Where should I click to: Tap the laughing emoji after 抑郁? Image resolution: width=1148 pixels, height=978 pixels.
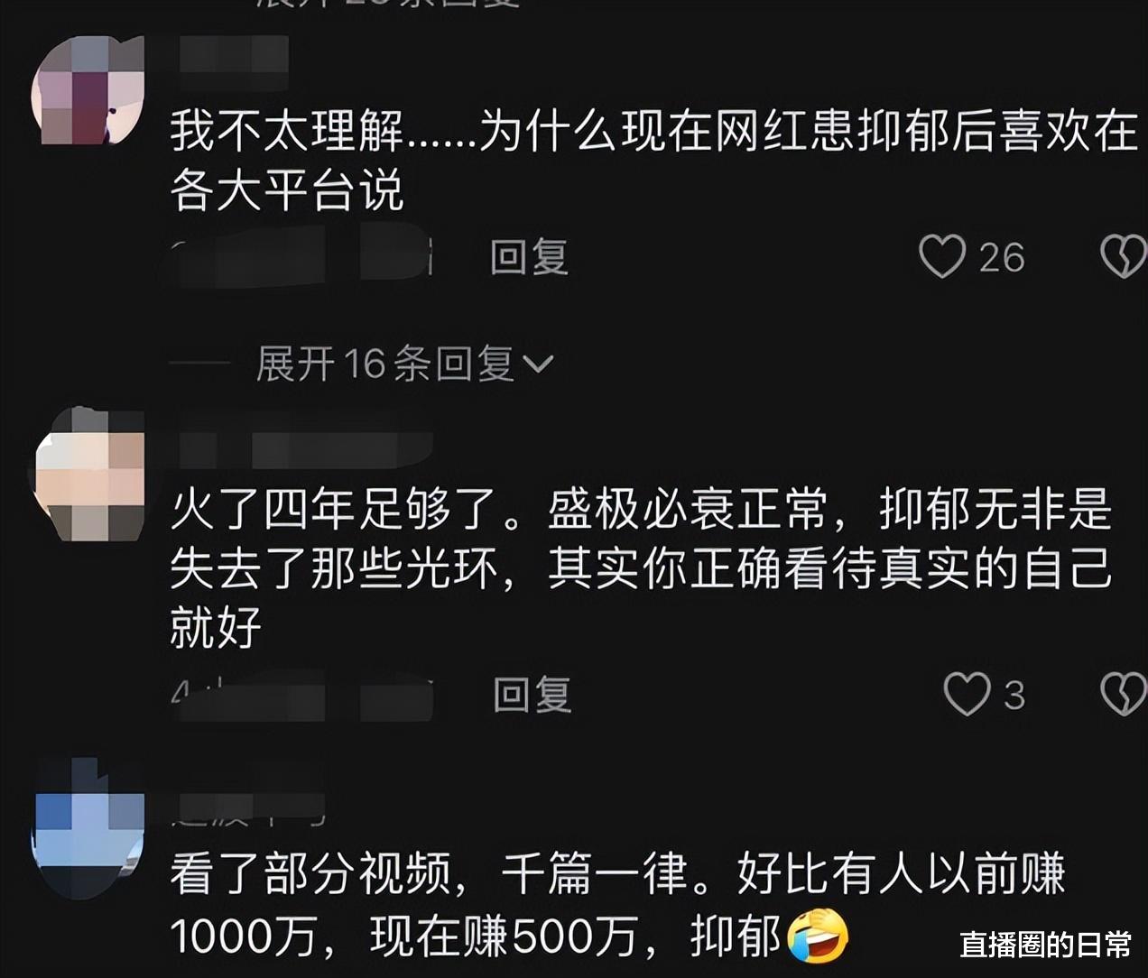click(818, 936)
